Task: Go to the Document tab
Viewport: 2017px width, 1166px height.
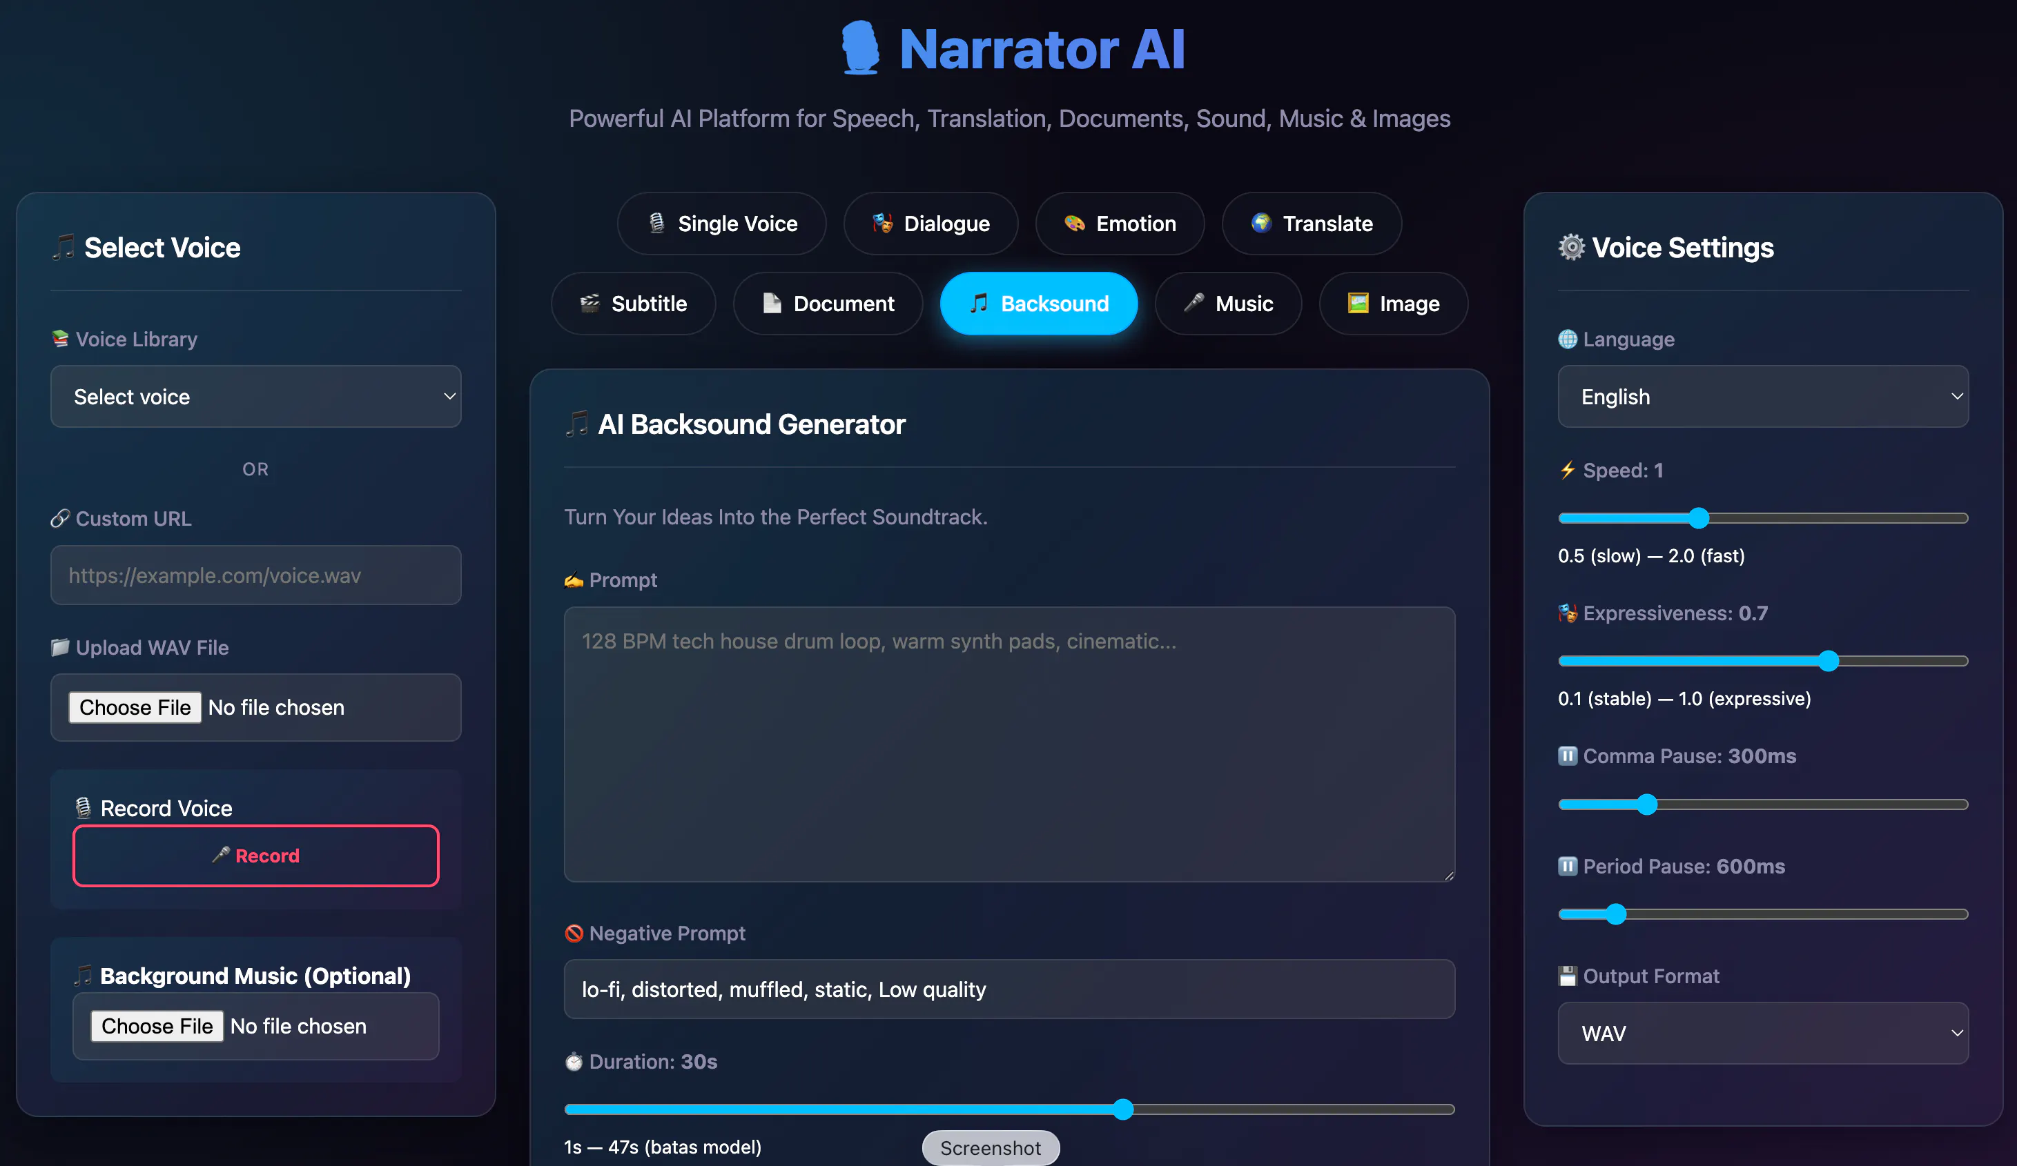Action: point(828,304)
